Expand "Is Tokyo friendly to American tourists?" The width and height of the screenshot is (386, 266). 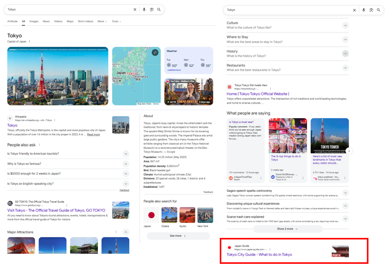coord(125,154)
